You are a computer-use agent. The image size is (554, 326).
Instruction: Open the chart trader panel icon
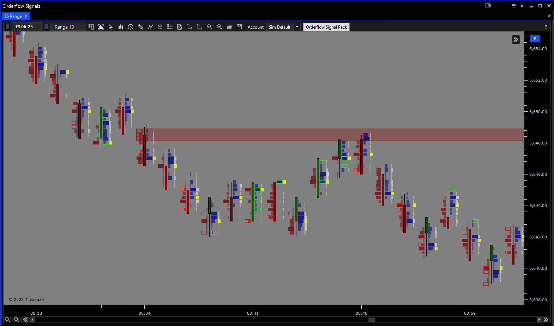91,27
